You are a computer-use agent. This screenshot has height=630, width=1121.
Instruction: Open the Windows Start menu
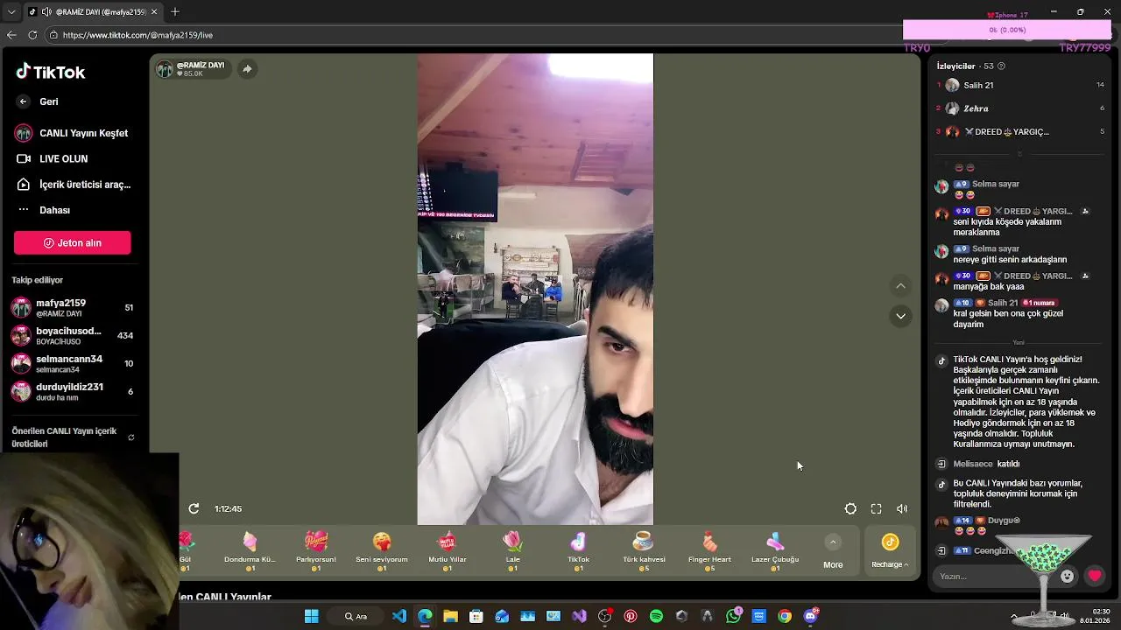tap(311, 616)
